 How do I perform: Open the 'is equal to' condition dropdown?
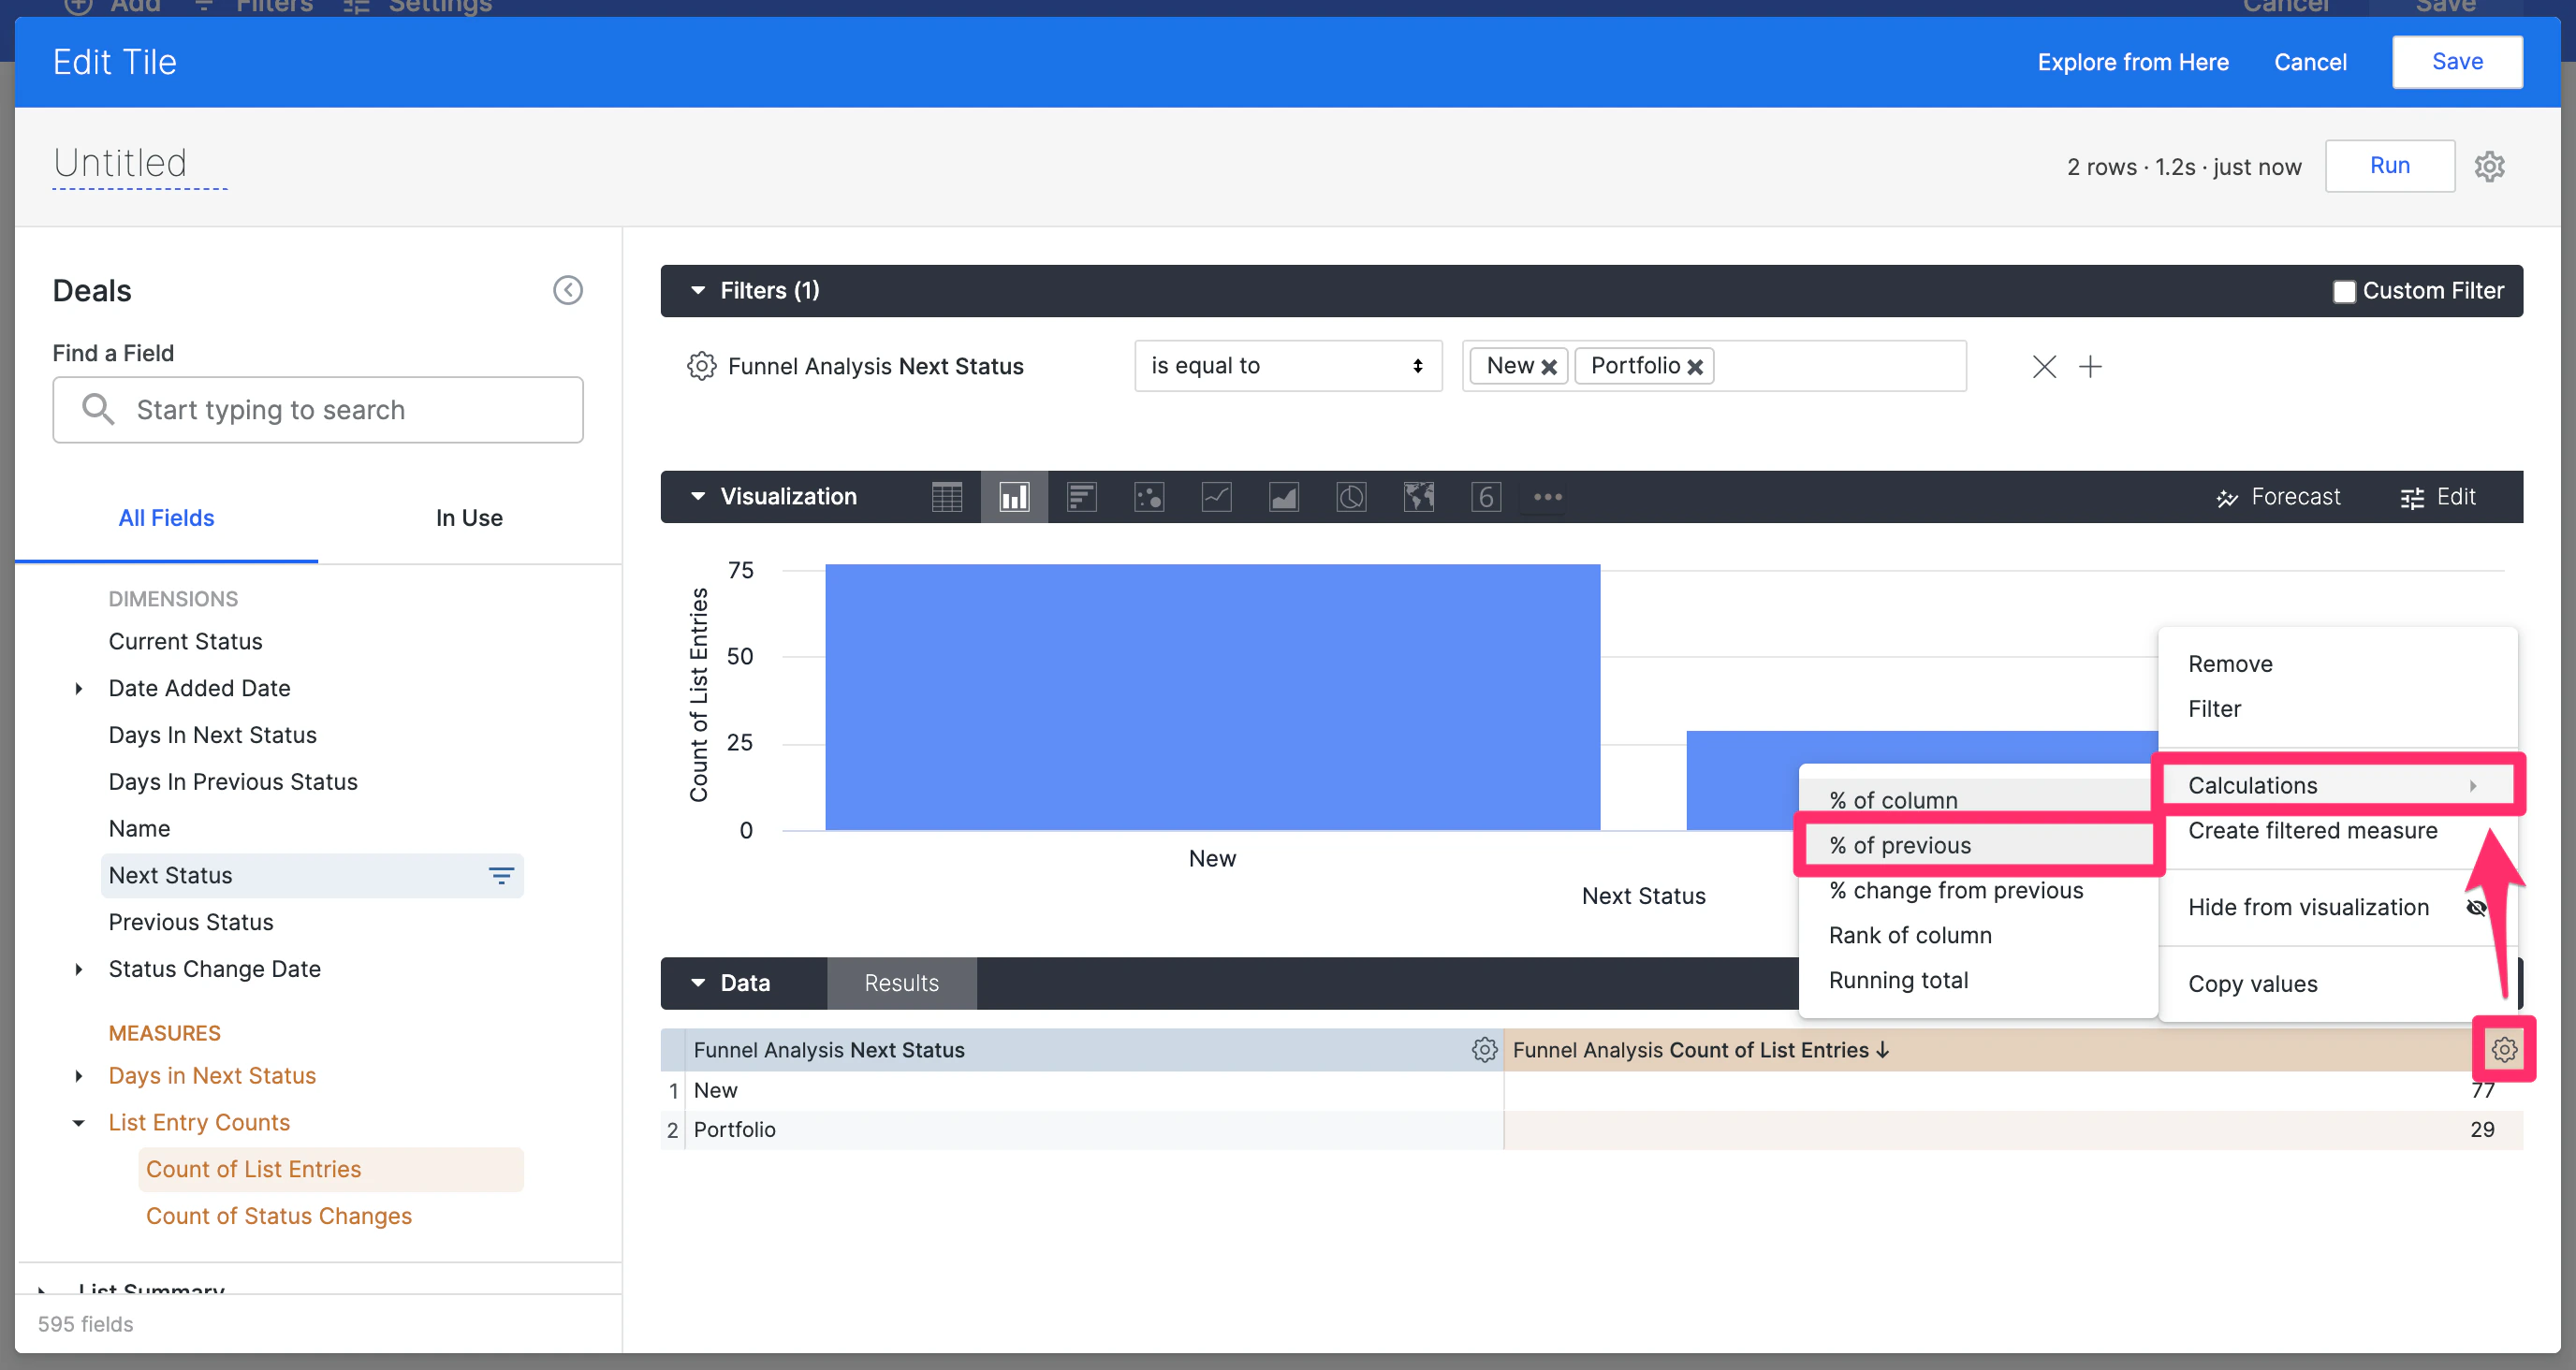point(1287,366)
